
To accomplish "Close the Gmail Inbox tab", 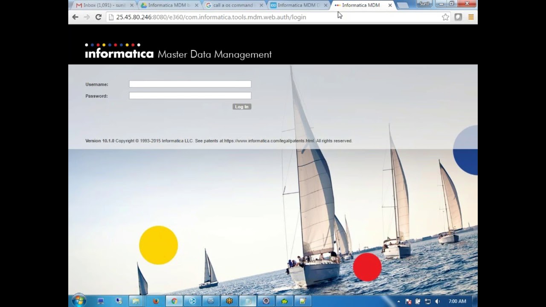I will coord(132,5).
